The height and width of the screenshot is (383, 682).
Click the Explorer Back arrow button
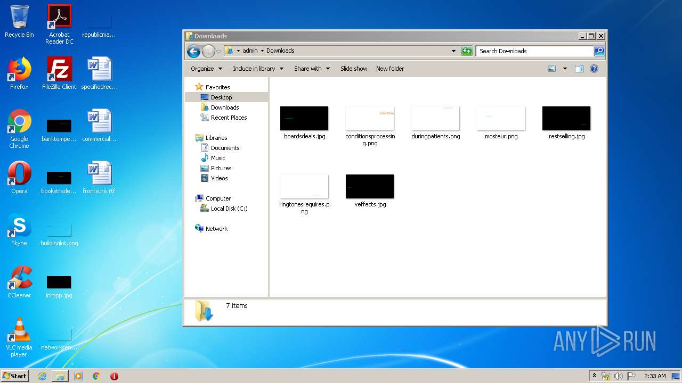point(193,51)
